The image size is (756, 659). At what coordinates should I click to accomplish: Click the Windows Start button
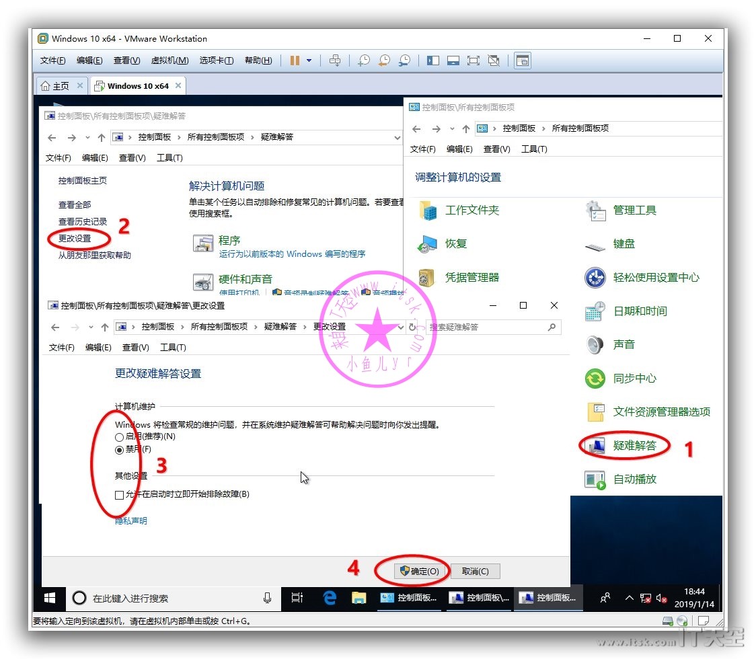point(50,598)
